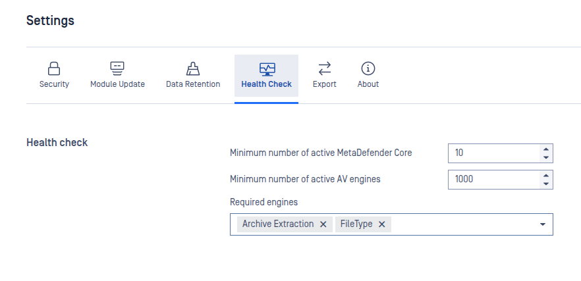Increase minimum active AV engines count
581x281 pixels.
pyautogui.click(x=545, y=175)
